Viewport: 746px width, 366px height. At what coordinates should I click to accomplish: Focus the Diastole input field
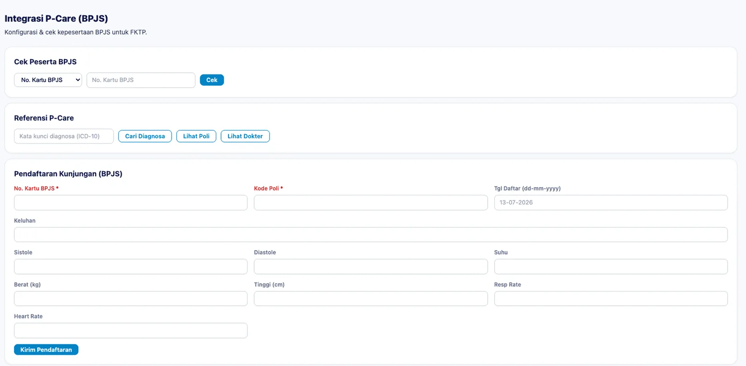pos(371,267)
